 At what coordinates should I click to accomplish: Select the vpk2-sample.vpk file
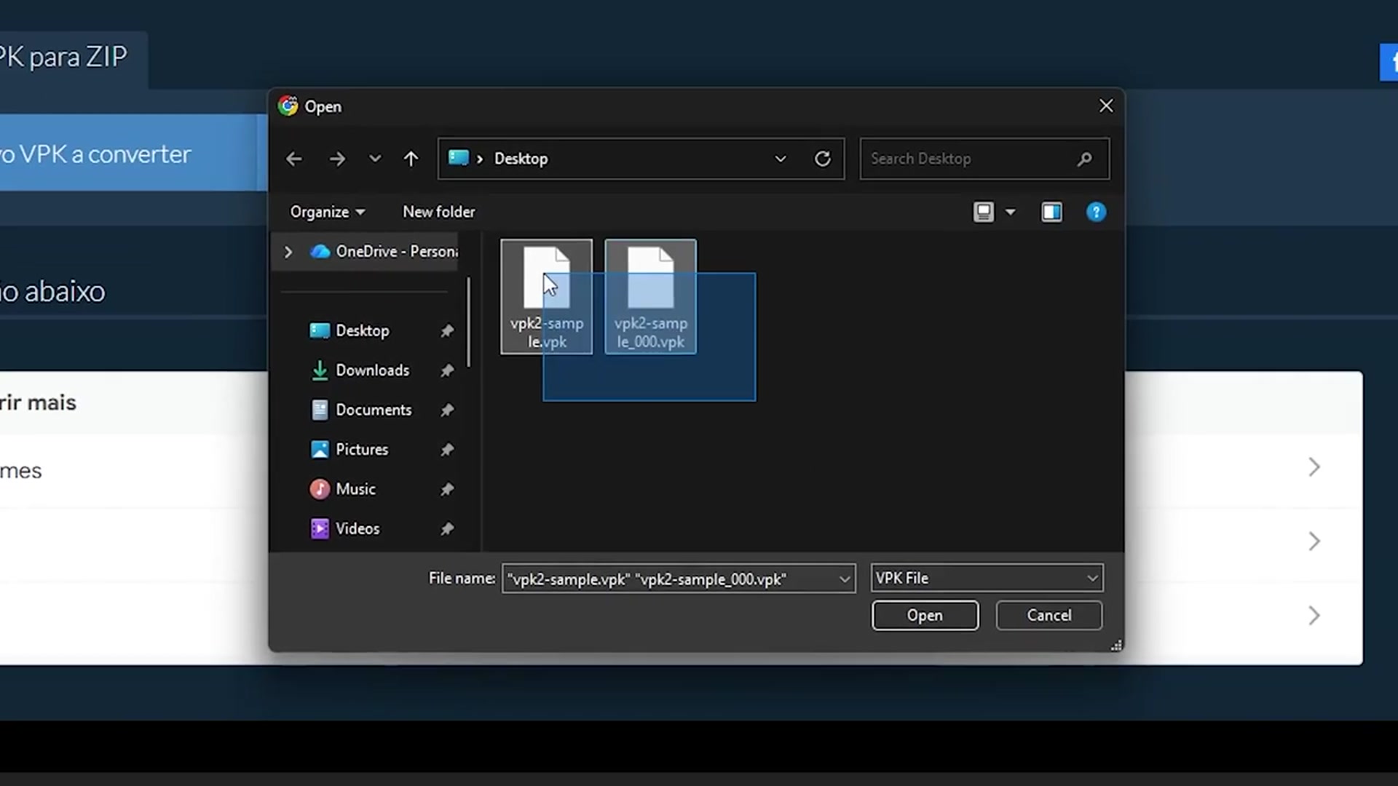[547, 297]
